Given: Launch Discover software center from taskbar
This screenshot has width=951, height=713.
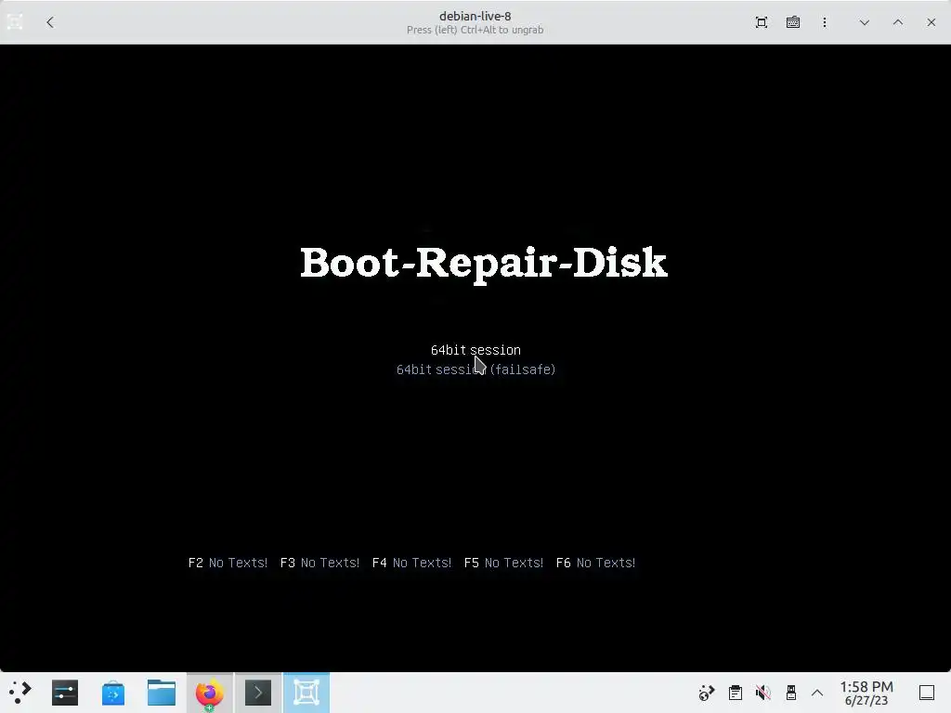Looking at the screenshot, I should 112,693.
